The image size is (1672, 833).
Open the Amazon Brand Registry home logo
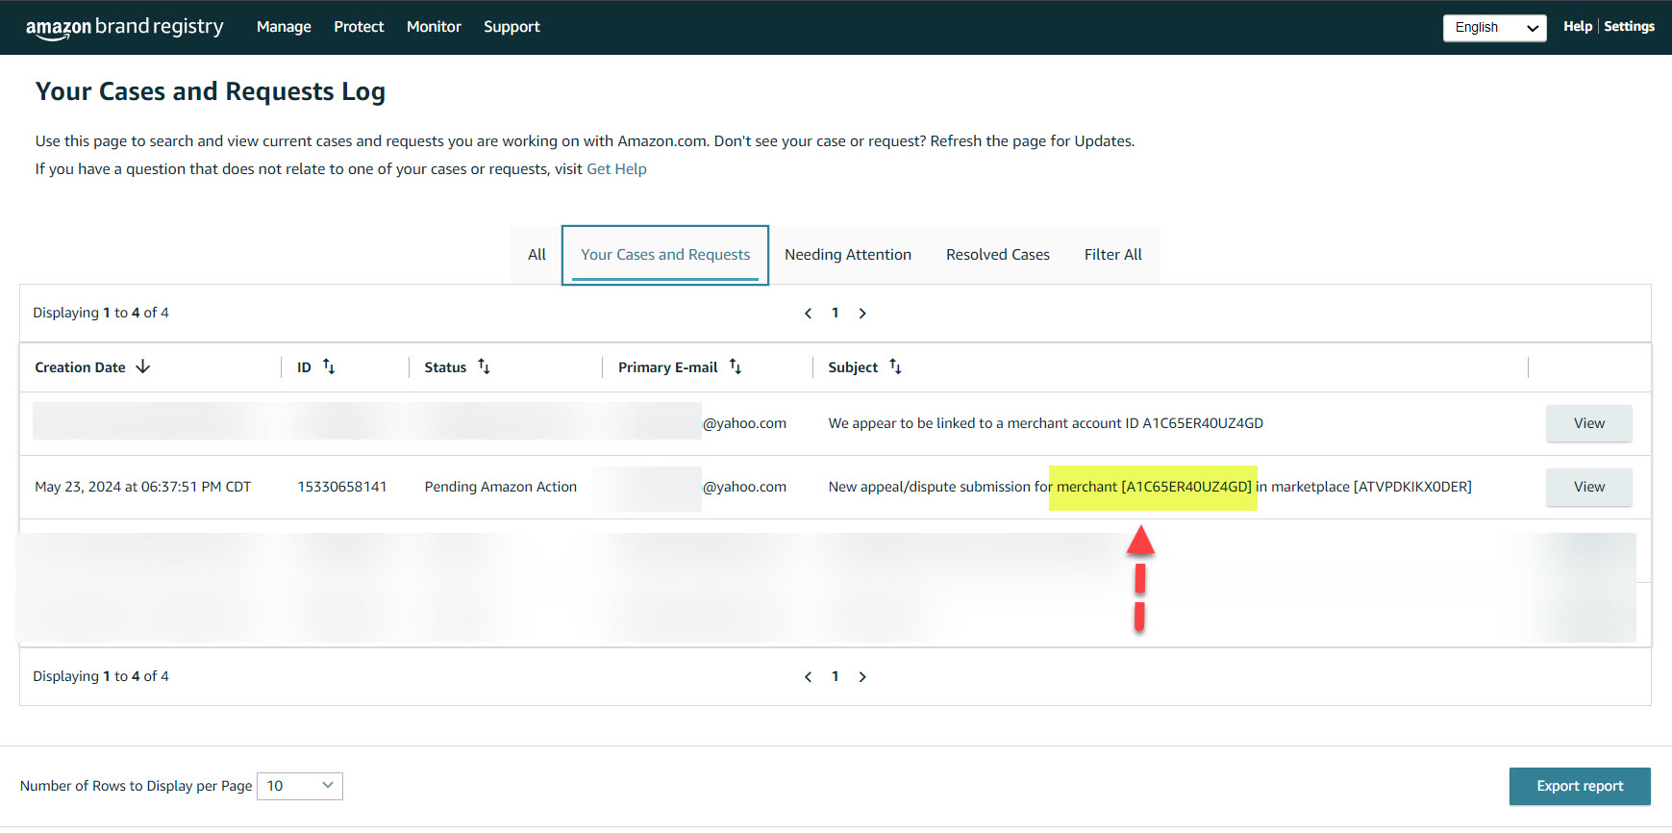tap(124, 27)
